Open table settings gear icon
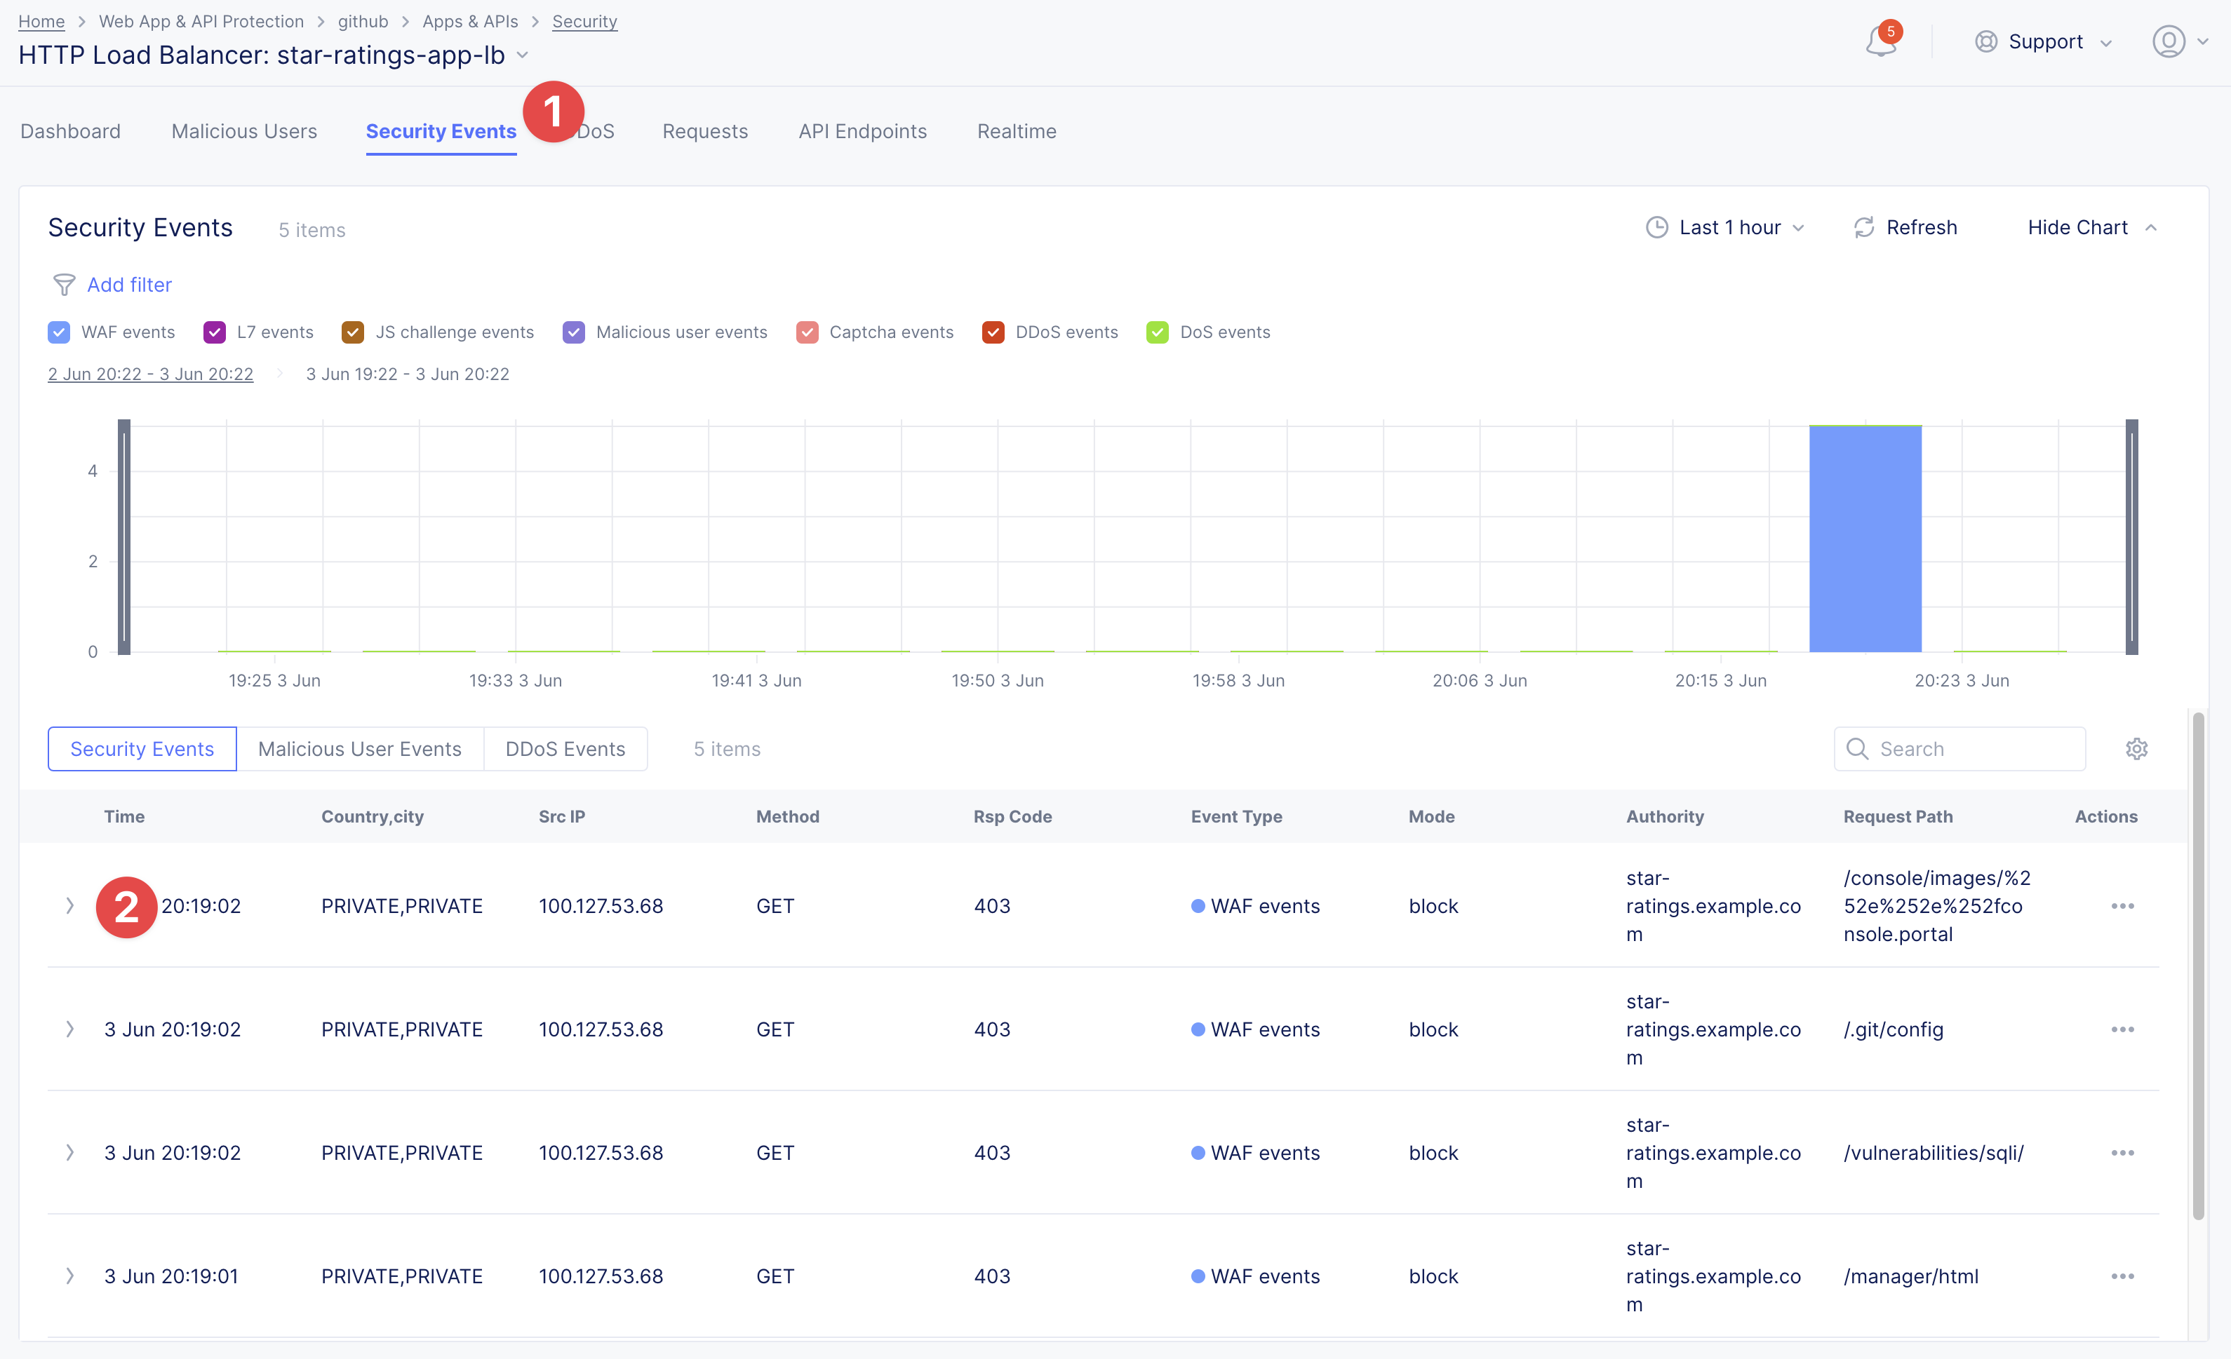Viewport: 2231px width, 1359px height. tap(2136, 749)
